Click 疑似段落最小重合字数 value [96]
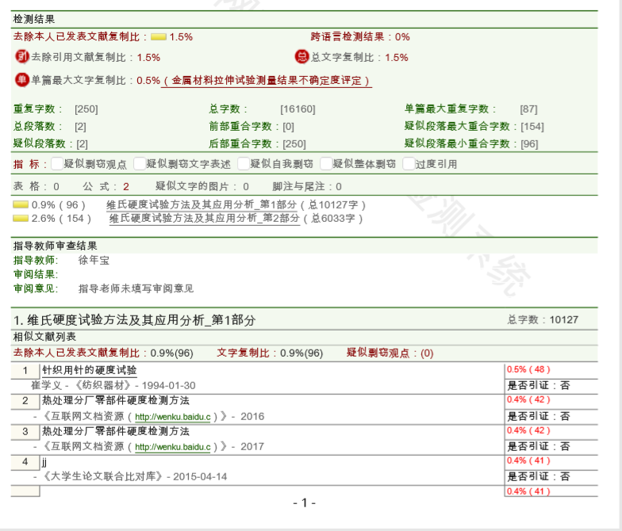The height and width of the screenshot is (531, 622). click(x=529, y=144)
